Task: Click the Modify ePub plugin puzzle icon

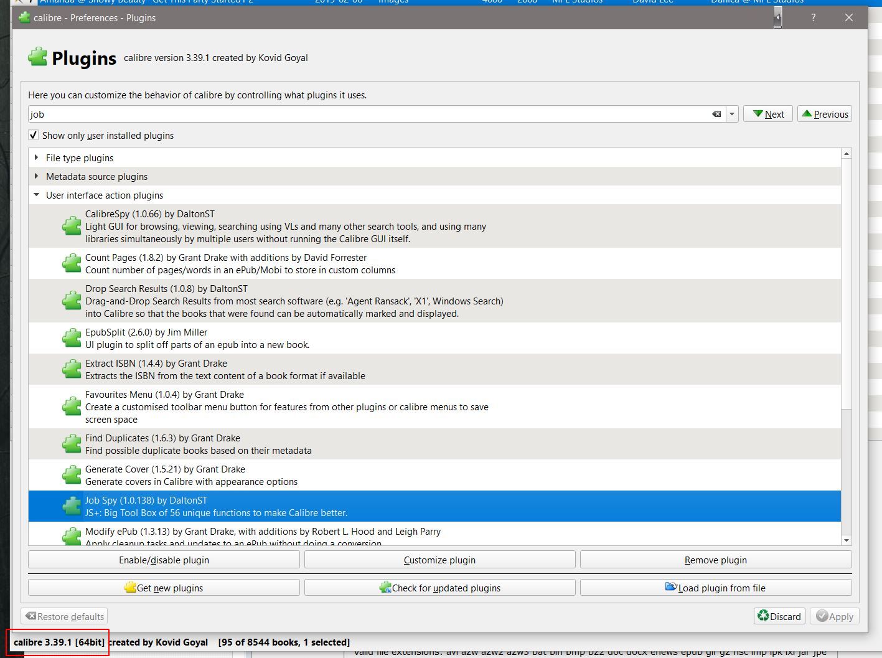Action: tap(72, 536)
